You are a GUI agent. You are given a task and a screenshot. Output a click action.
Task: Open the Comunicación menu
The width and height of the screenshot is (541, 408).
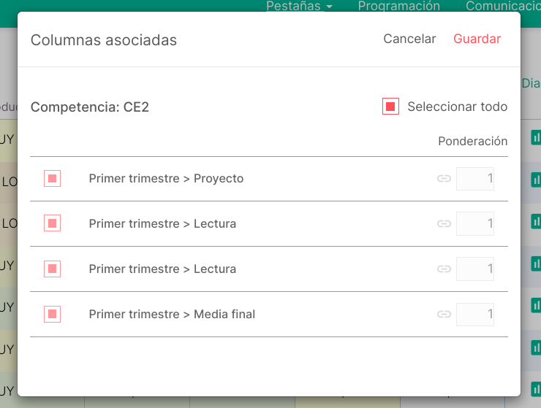click(503, 6)
